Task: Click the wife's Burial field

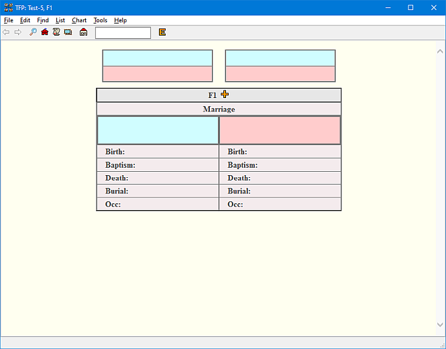Action: click(280, 191)
